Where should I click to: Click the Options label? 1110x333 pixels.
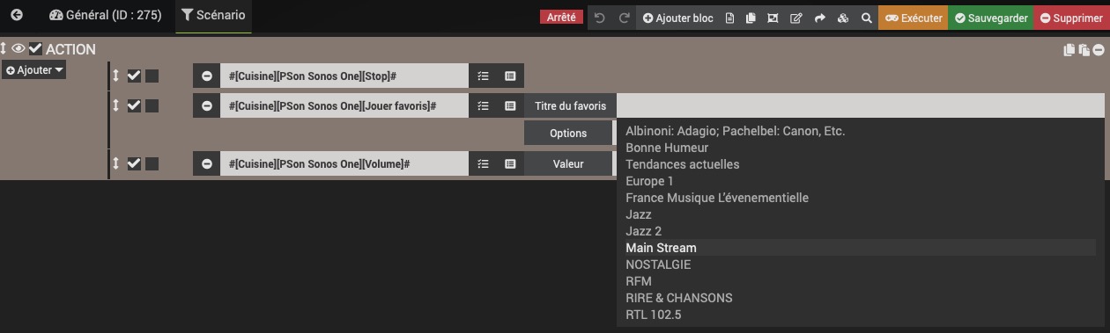coord(568,134)
